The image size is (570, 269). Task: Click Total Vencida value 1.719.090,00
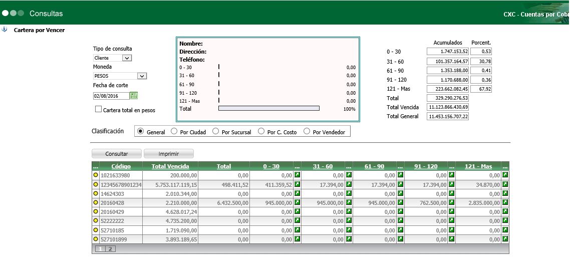coord(181,230)
